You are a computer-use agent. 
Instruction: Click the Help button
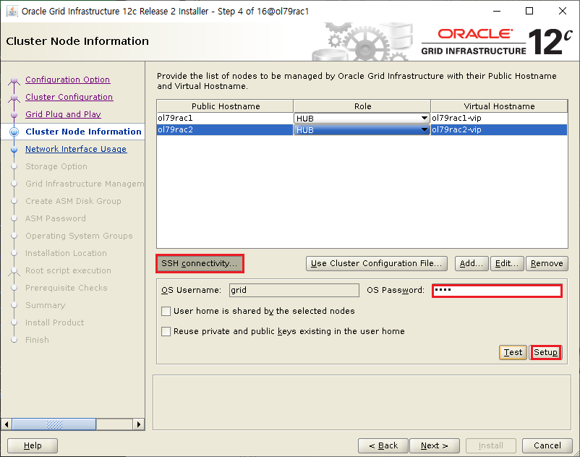[x=33, y=445]
